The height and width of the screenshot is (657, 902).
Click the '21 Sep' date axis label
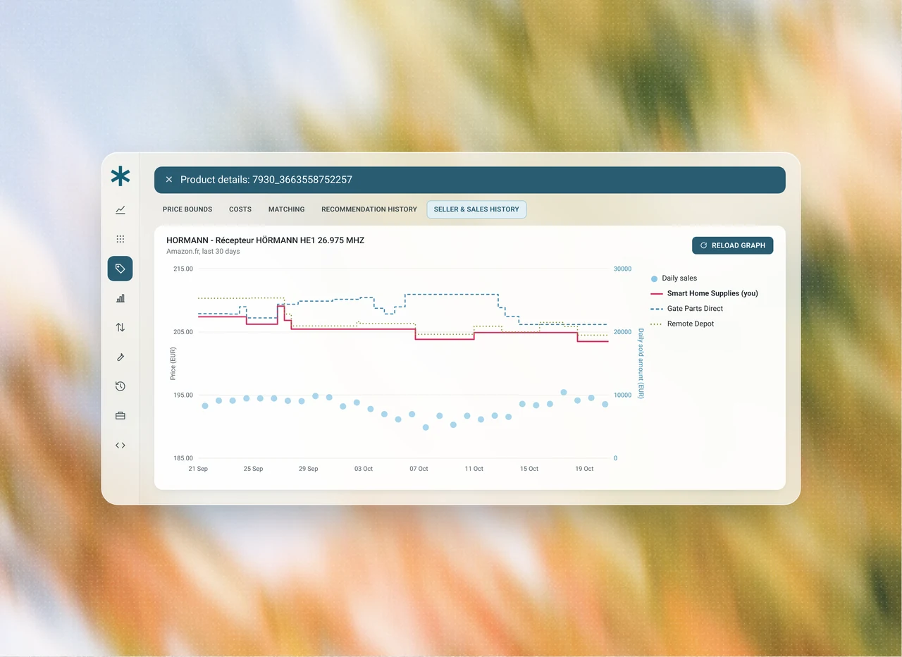coord(198,469)
